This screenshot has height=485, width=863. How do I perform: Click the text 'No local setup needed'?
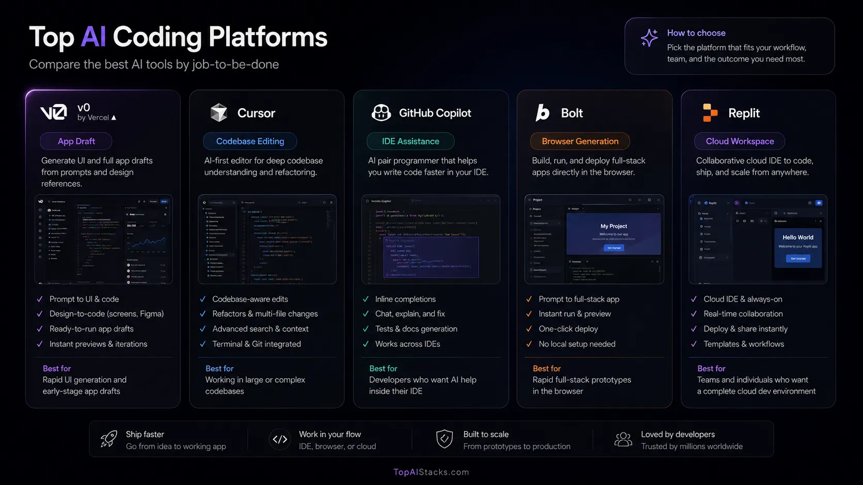(577, 344)
